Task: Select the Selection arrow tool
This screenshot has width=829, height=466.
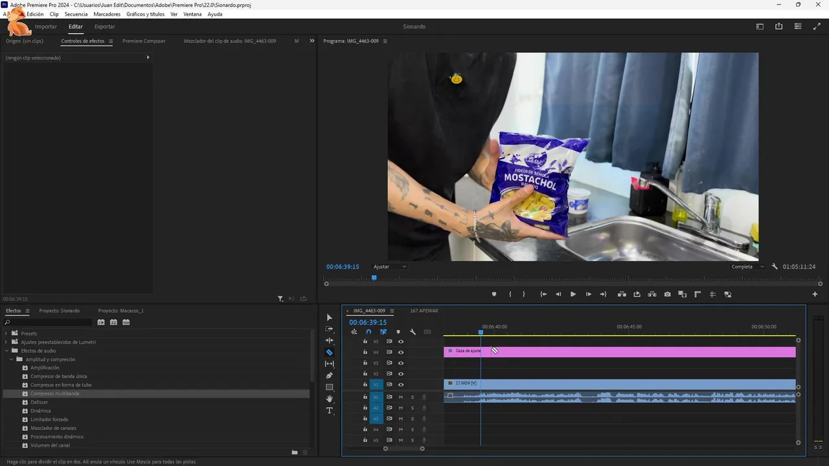Action: pos(329,317)
